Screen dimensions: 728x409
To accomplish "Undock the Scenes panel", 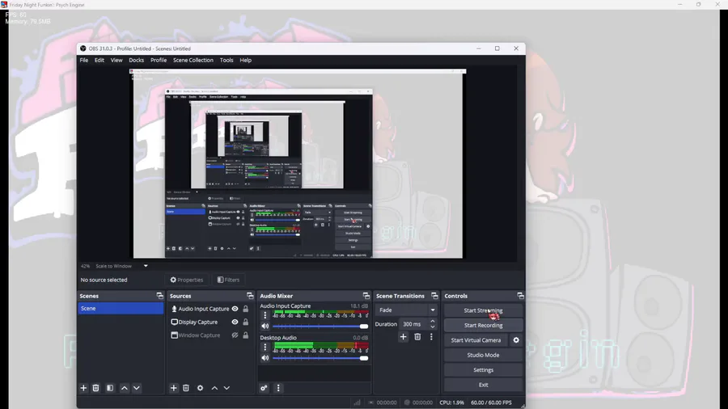I will pos(159,296).
